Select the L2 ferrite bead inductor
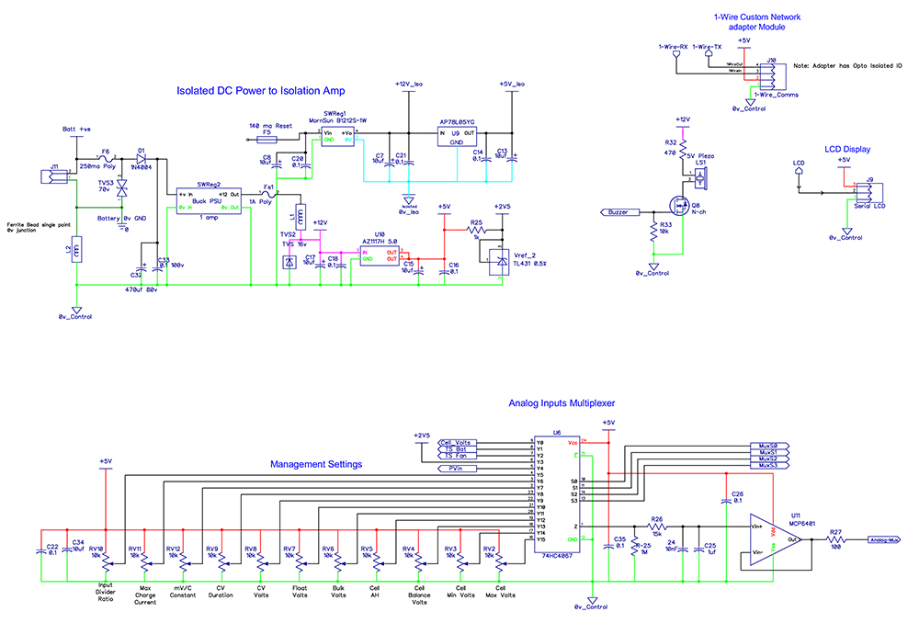919x623 pixels. tap(78, 249)
